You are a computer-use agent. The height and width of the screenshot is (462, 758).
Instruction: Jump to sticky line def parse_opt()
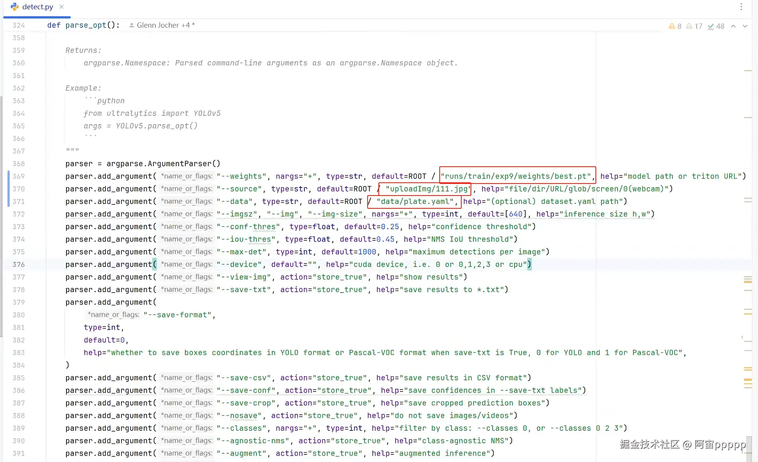[83, 25]
